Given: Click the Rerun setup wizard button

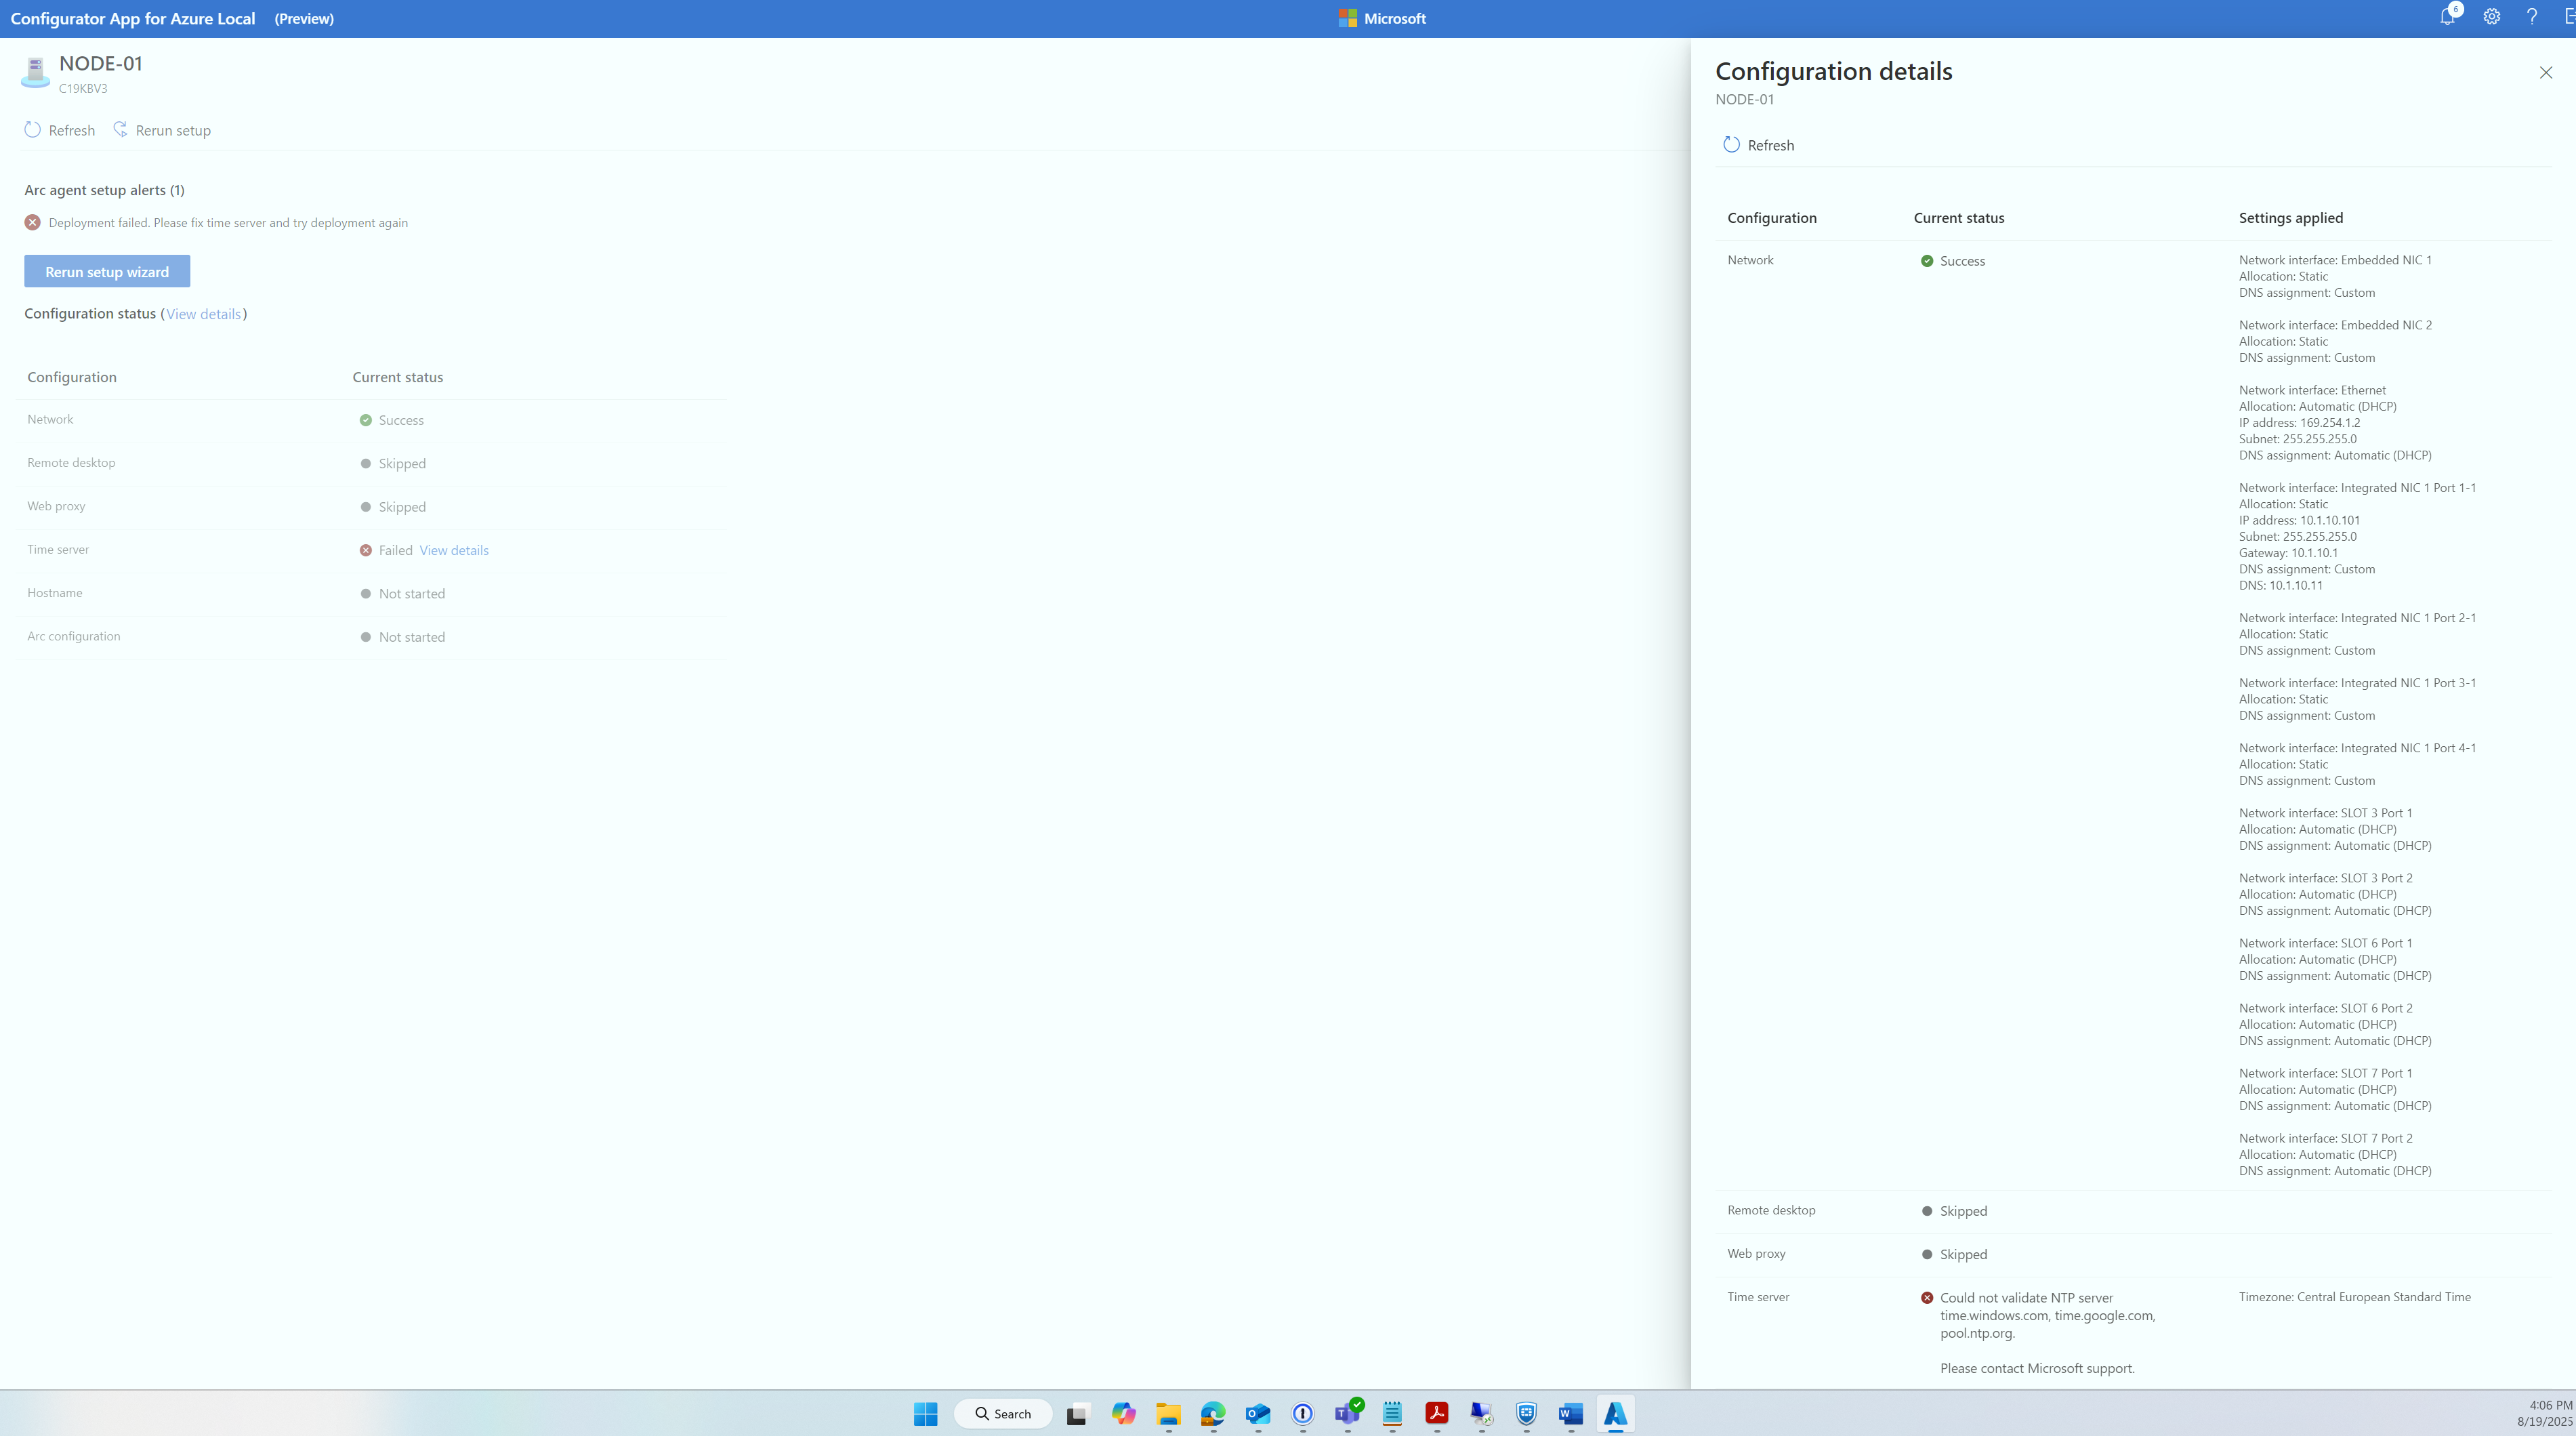Looking at the screenshot, I should point(107,271).
